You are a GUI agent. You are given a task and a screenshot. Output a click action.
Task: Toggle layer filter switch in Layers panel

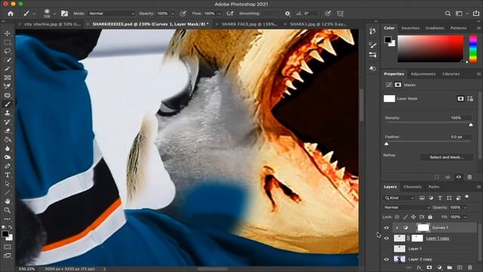(467, 196)
